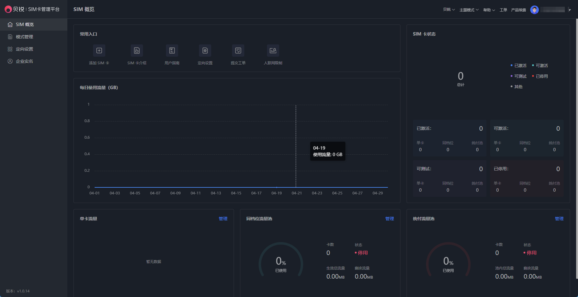Open 企业实名 in the sidebar
The width and height of the screenshot is (578, 297).
[x=24, y=61]
